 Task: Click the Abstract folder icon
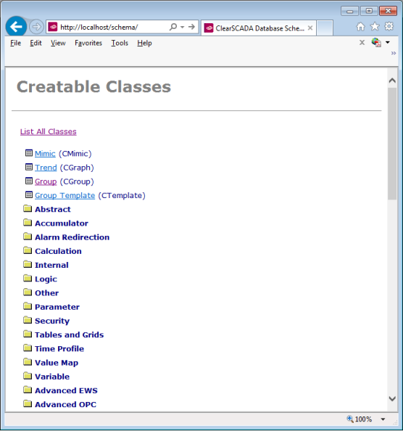[28, 209]
